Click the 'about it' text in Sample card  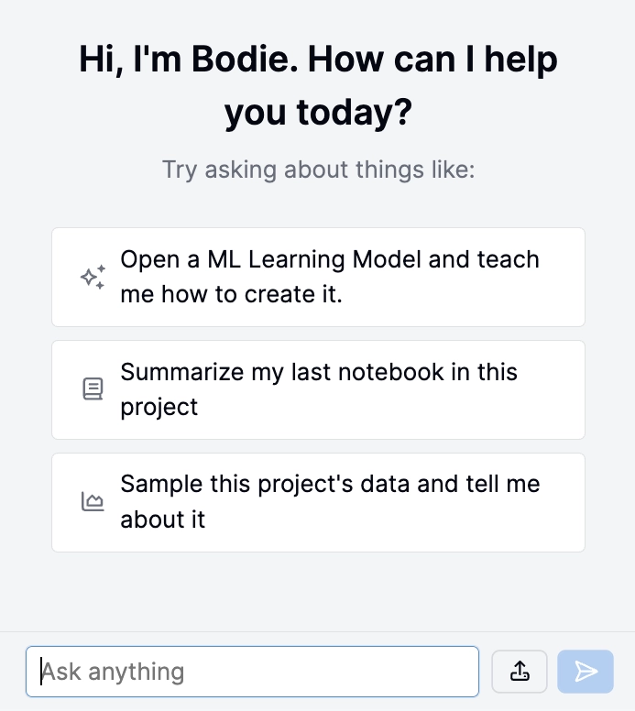point(163,520)
